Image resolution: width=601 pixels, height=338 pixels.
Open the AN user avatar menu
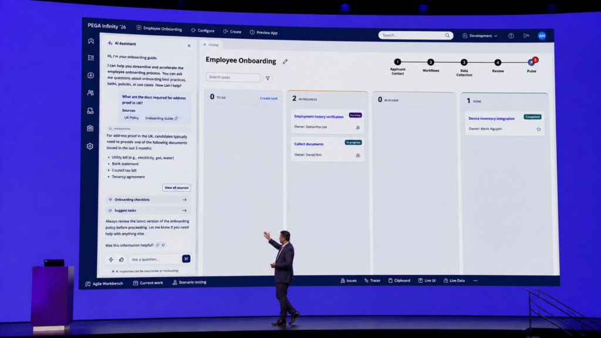pos(542,36)
